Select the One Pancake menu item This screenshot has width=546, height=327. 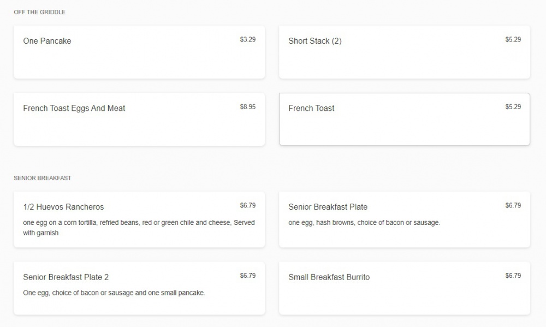pos(47,41)
